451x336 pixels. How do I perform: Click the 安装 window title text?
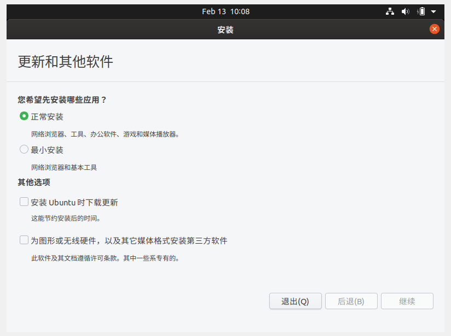[x=225, y=30]
